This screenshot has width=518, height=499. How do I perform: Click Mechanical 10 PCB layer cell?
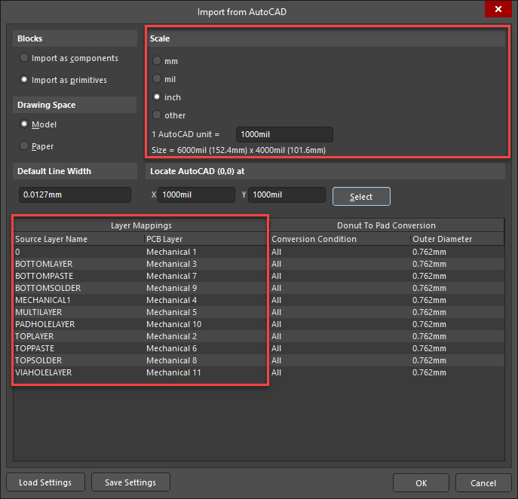(x=205, y=324)
